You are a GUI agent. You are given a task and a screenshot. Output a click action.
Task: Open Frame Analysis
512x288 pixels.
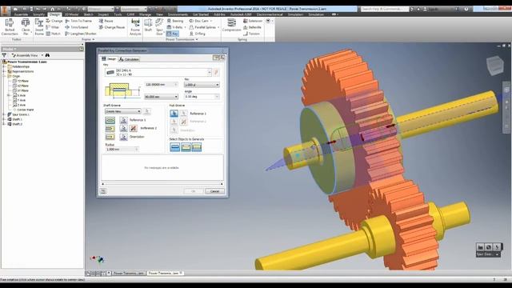coord(135,26)
